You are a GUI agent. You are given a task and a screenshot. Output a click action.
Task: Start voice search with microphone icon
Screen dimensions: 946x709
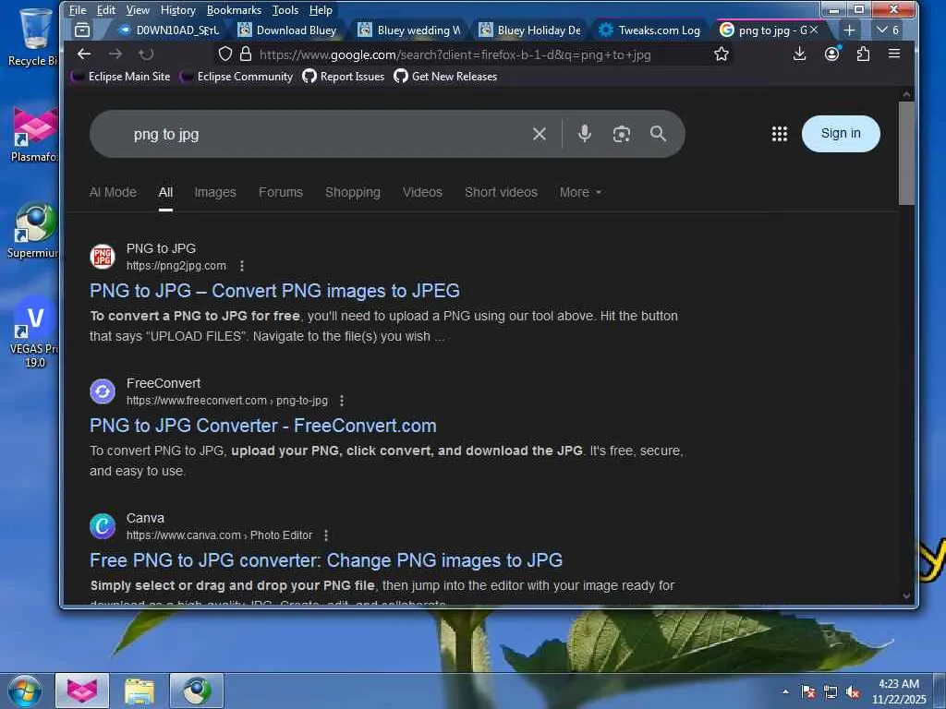click(584, 133)
